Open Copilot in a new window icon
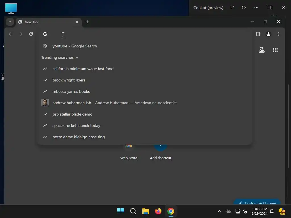 coord(232,7)
